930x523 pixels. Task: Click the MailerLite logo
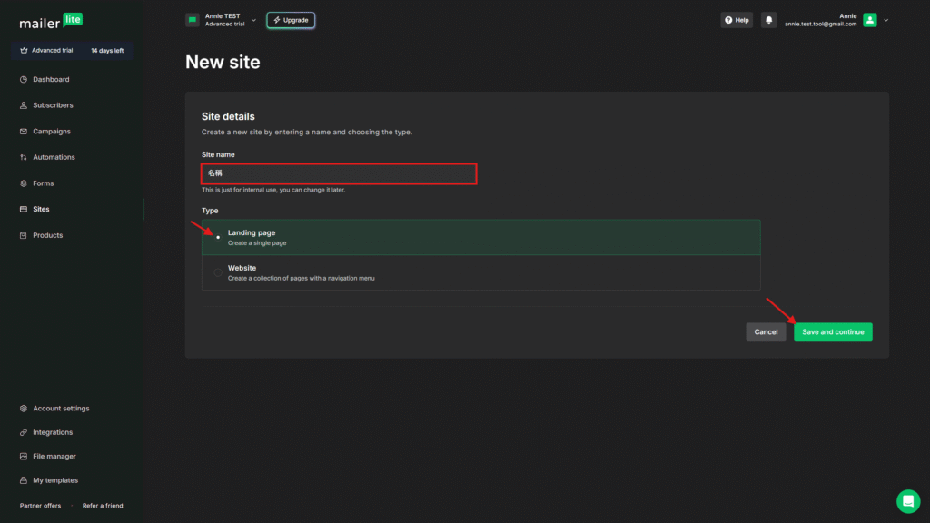click(51, 21)
